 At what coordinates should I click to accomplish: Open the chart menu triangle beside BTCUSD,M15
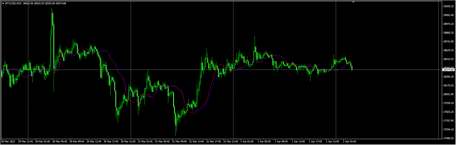(x=3, y=3)
